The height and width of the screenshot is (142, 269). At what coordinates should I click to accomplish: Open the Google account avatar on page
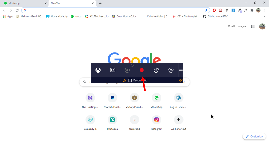point(262,26)
